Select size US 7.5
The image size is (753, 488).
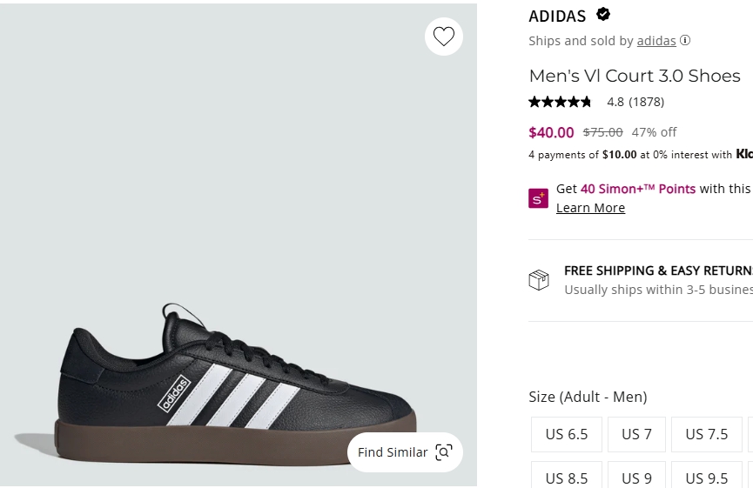pyautogui.click(x=707, y=434)
